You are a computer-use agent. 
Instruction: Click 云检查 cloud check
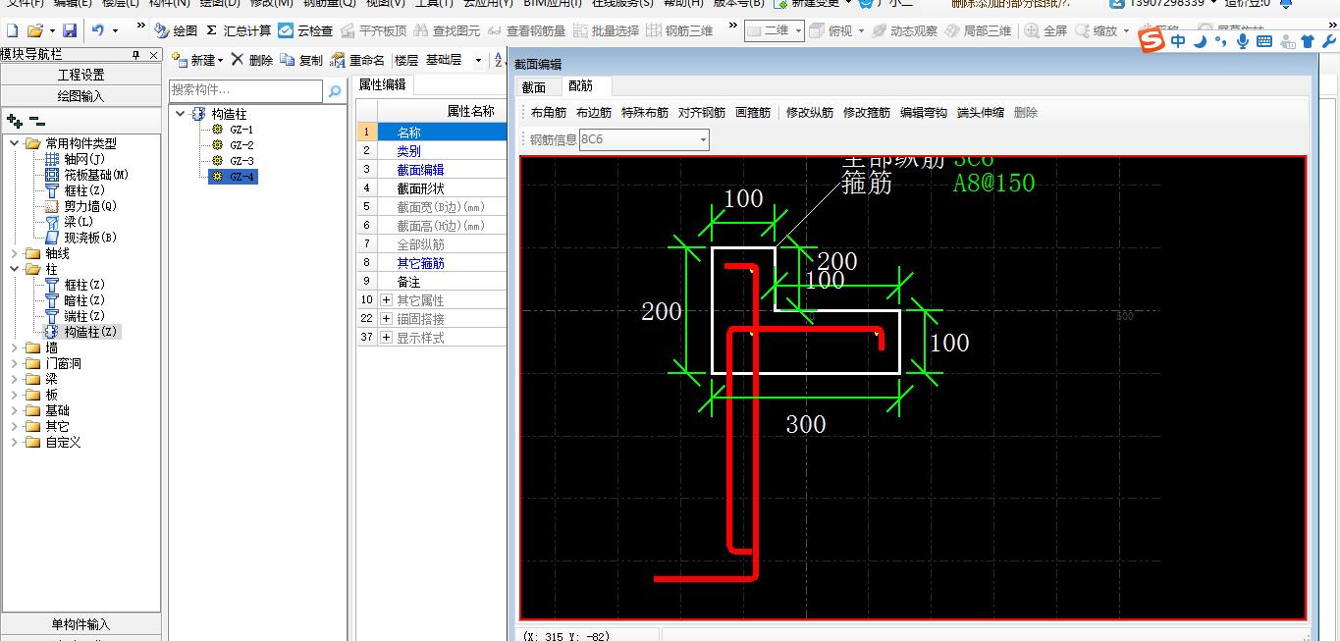[305, 31]
